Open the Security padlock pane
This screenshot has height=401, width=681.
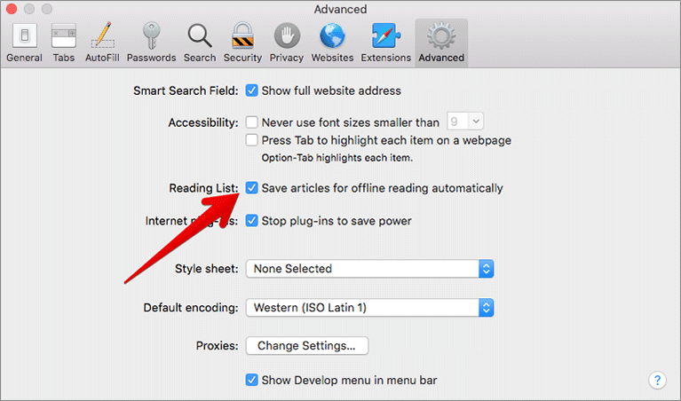(x=242, y=43)
